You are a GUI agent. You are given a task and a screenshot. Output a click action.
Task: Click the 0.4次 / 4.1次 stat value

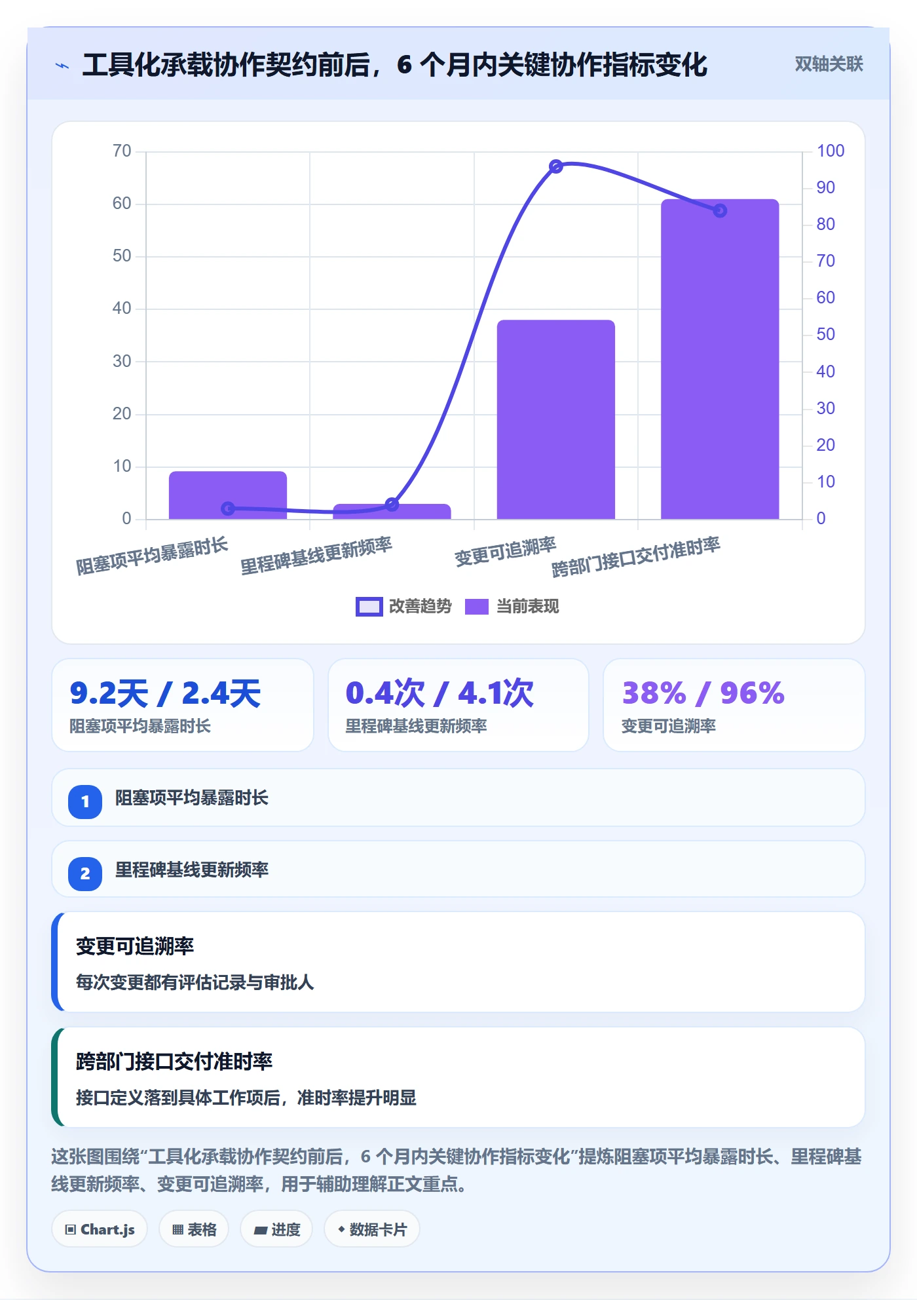point(440,693)
